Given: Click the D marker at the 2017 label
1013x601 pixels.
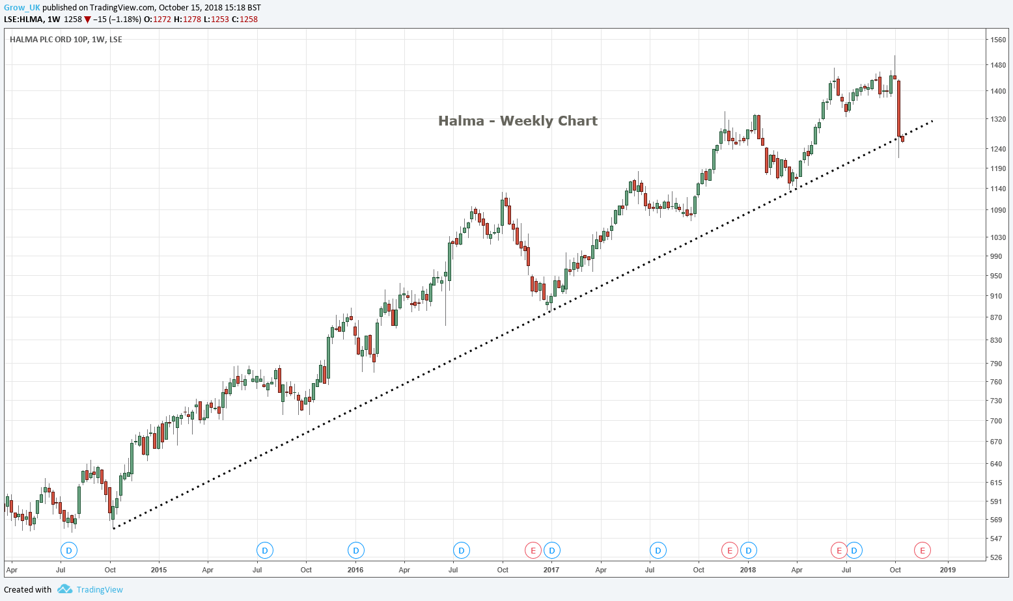Looking at the screenshot, I should pos(551,550).
